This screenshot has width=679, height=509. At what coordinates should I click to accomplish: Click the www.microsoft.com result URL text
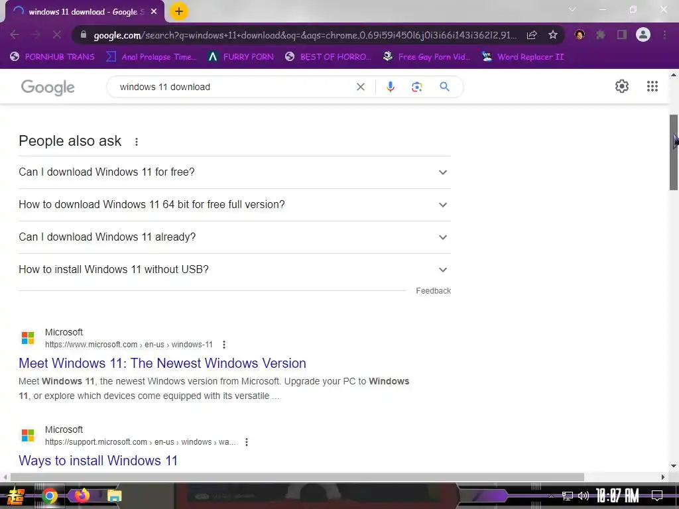(129, 345)
